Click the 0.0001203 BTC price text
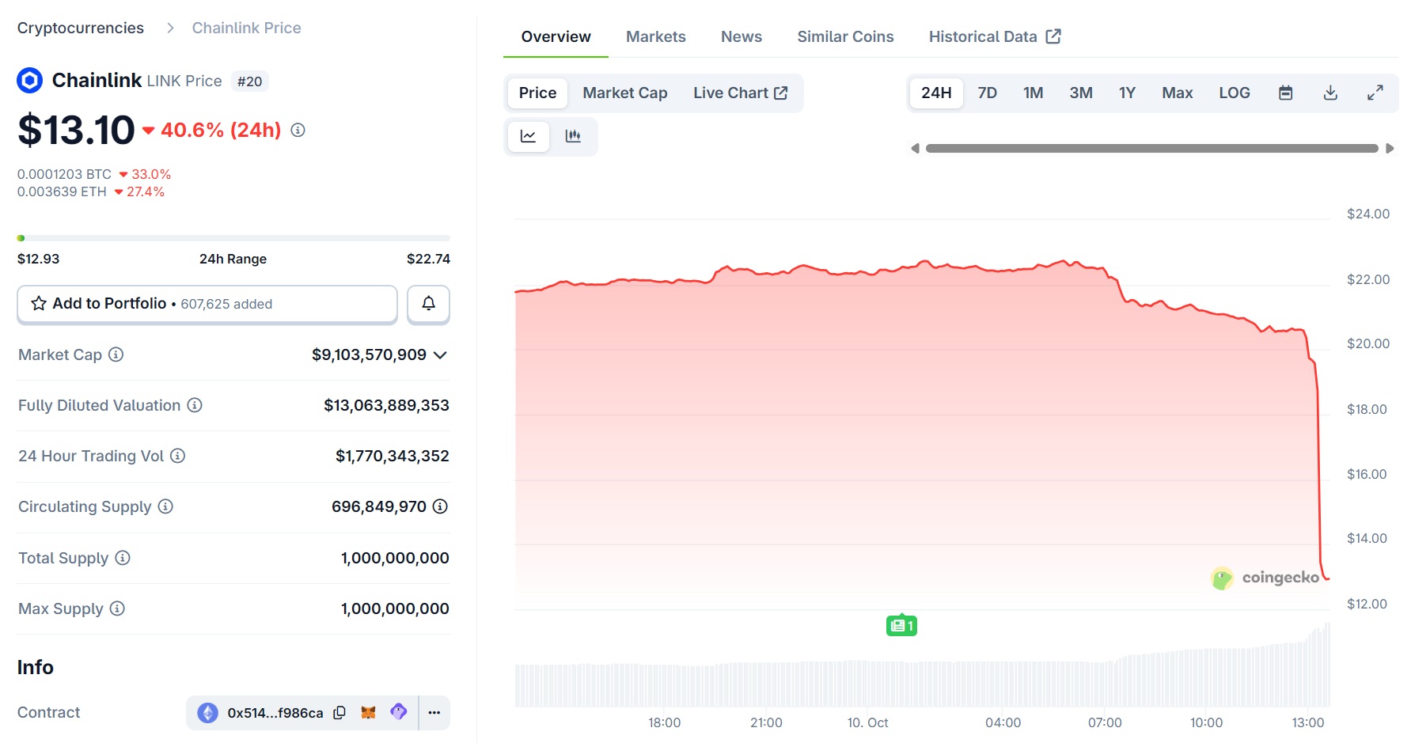Screen dimensions: 1411x743 click(x=64, y=174)
